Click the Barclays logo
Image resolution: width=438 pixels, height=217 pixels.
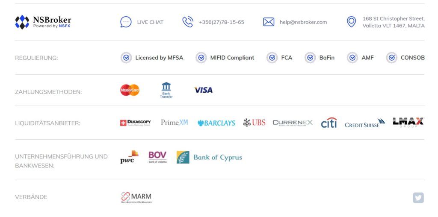pyautogui.click(x=216, y=123)
